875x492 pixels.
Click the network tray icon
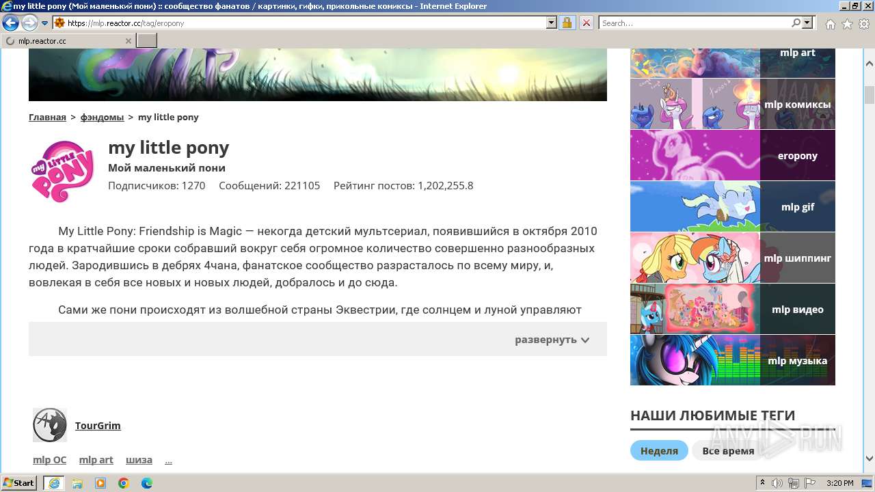click(x=794, y=482)
